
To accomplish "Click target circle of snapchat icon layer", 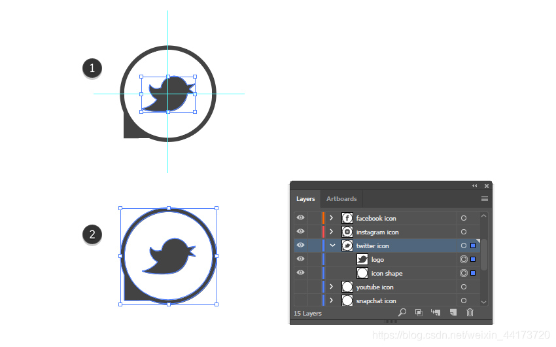I will pyautogui.click(x=464, y=301).
